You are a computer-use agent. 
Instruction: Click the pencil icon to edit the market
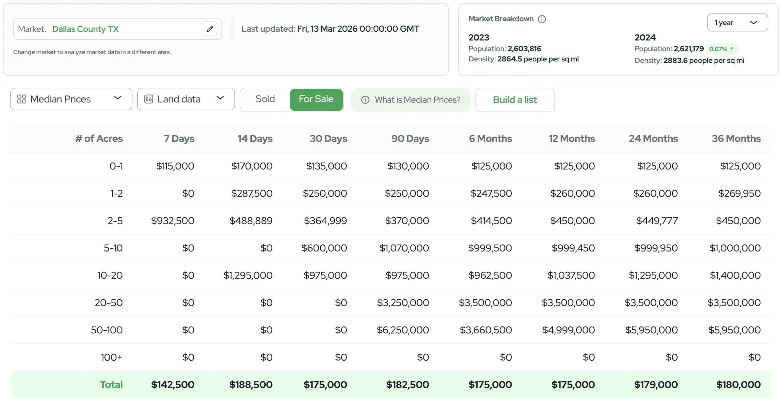(210, 29)
